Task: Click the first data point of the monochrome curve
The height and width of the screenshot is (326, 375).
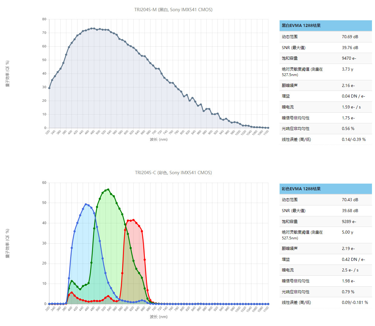Action: pos(49,88)
